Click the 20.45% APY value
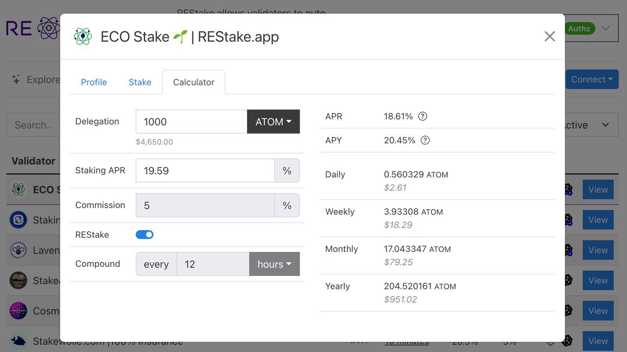The width and height of the screenshot is (627, 352). pos(400,140)
